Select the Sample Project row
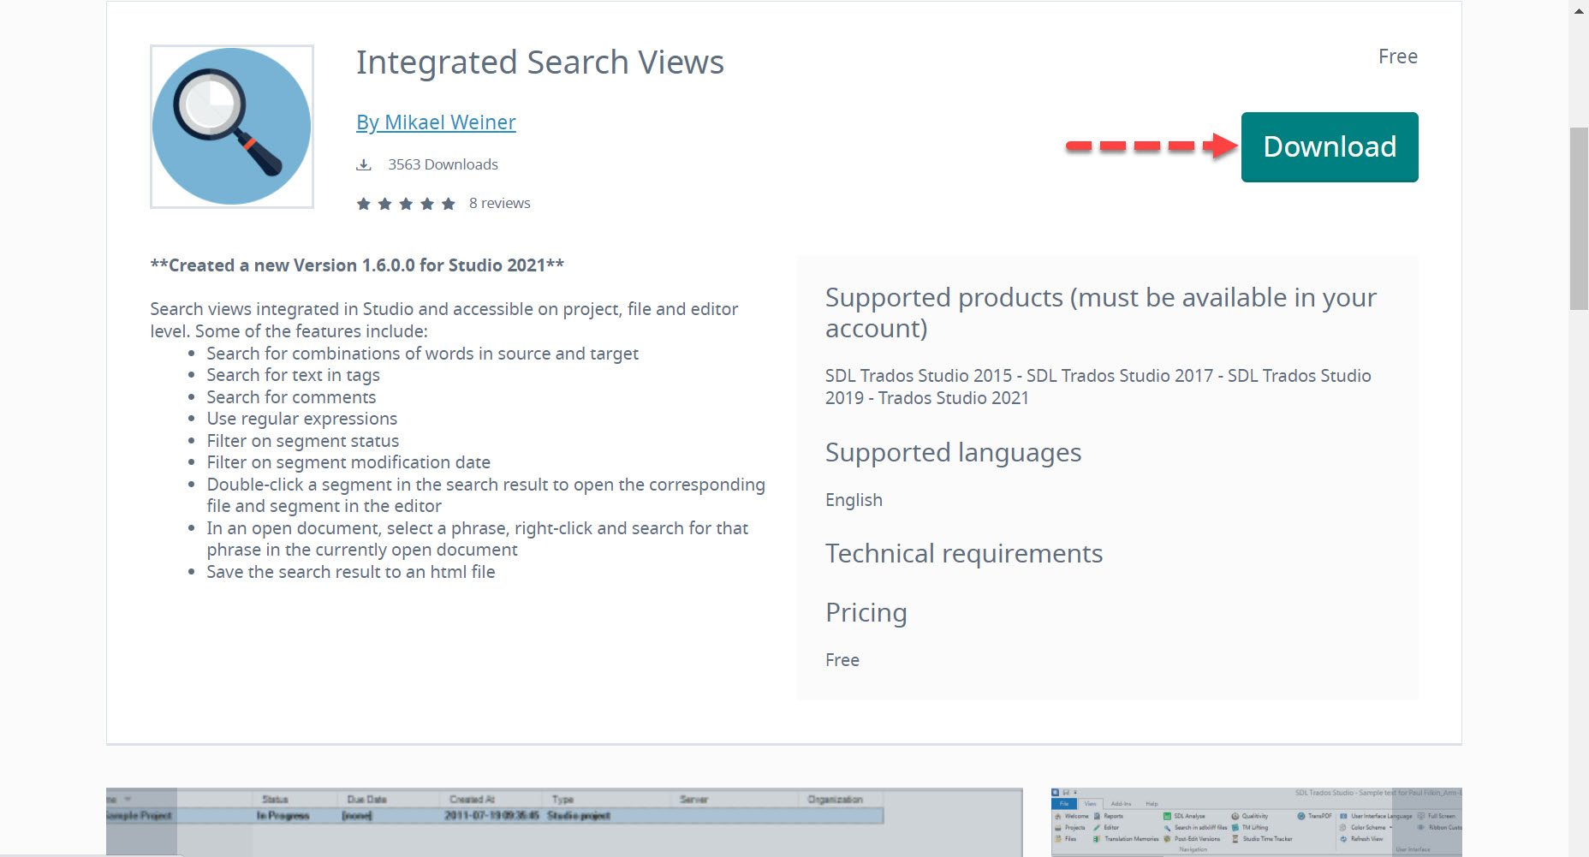Image resolution: width=1589 pixels, height=857 pixels. coord(138,814)
